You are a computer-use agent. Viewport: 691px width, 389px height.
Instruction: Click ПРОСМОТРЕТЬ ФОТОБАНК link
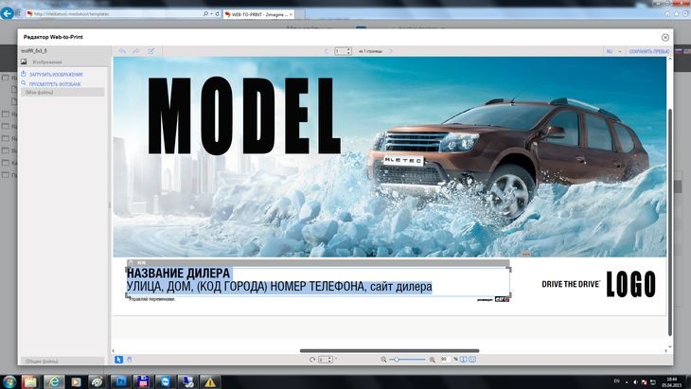(x=55, y=83)
